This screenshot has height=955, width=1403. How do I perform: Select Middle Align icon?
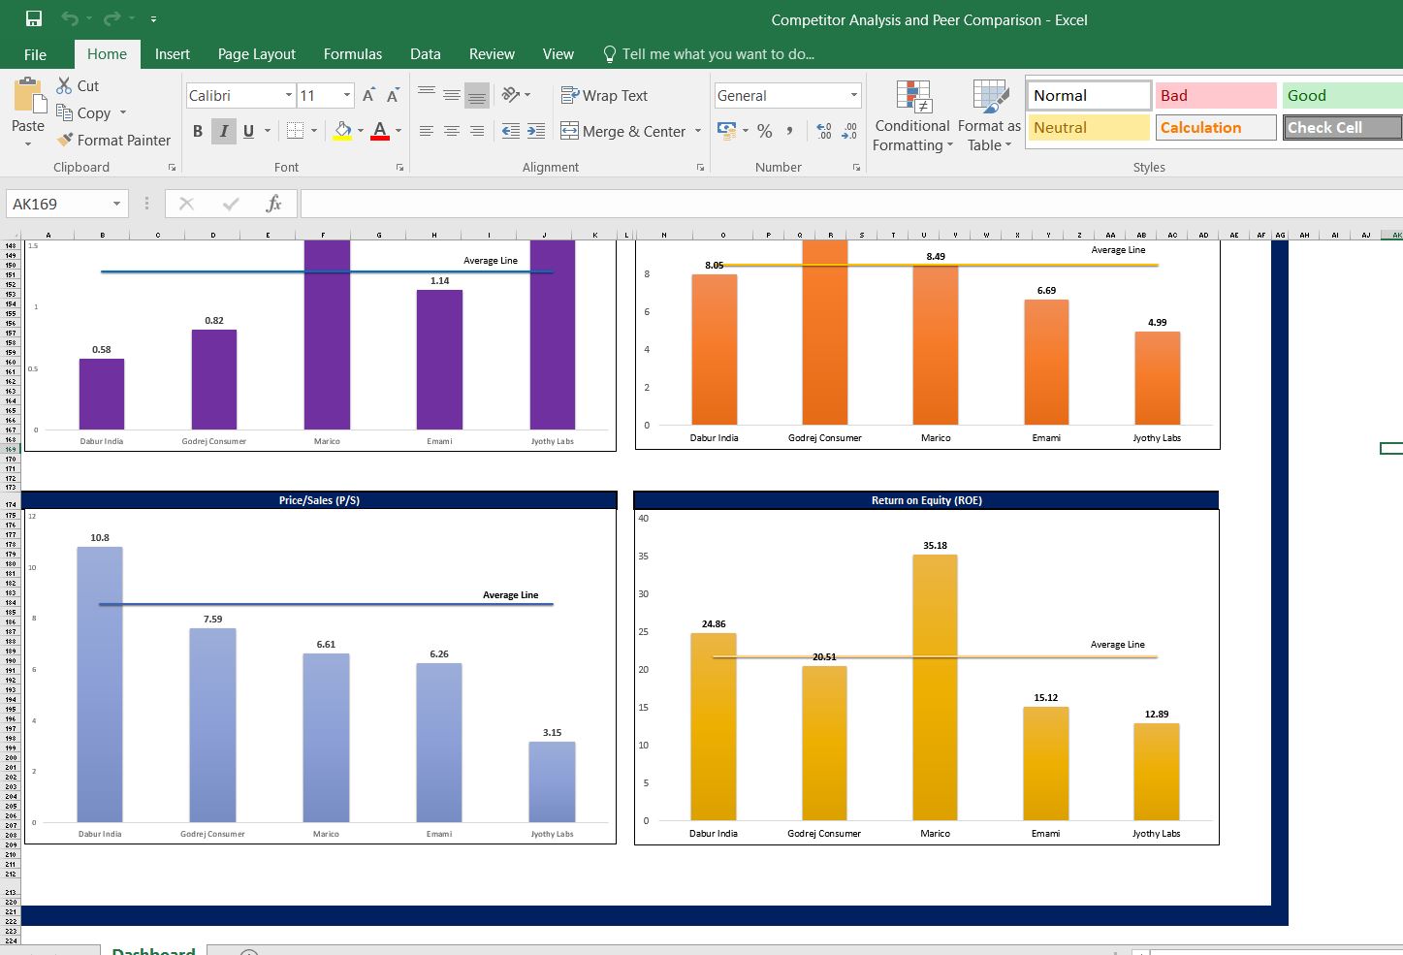[452, 94]
